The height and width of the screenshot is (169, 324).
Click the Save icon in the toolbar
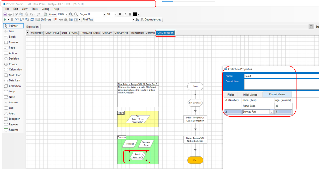coord(5,14)
